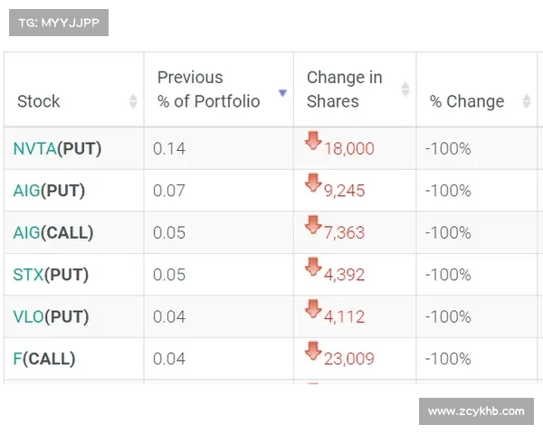Click the TG: MYYJJPP badge

(58, 23)
